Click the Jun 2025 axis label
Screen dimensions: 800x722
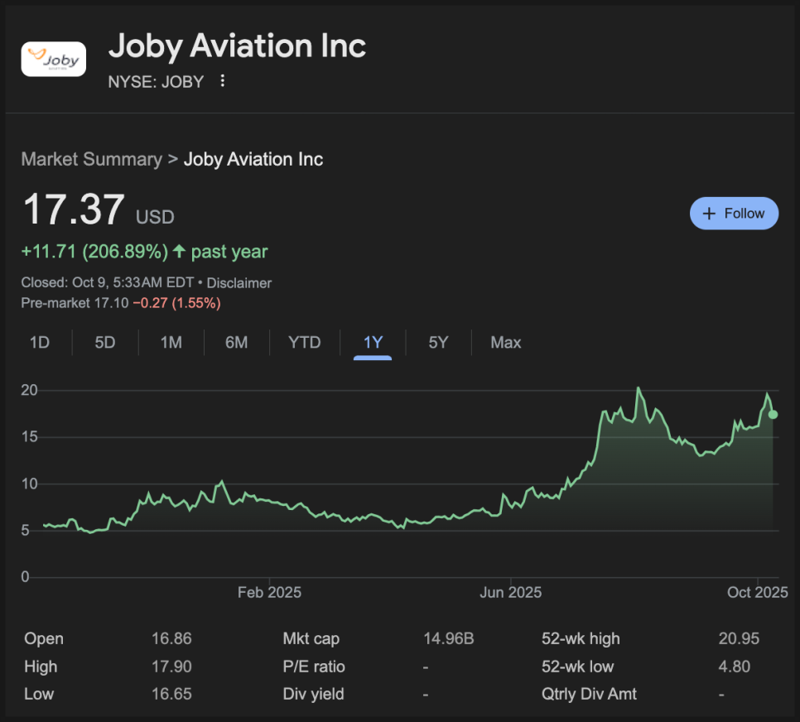pyautogui.click(x=511, y=593)
